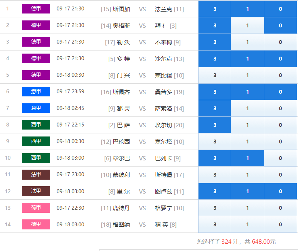298x251 pixels.
Task: Select the 1 option for 勒沃 vs 不来梅
Action: pos(247,42)
